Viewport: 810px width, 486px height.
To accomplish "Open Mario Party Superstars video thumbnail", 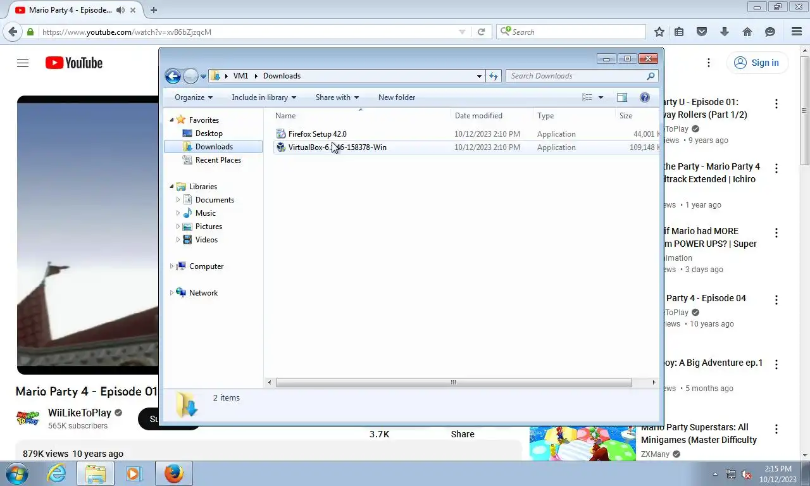I will [x=583, y=443].
